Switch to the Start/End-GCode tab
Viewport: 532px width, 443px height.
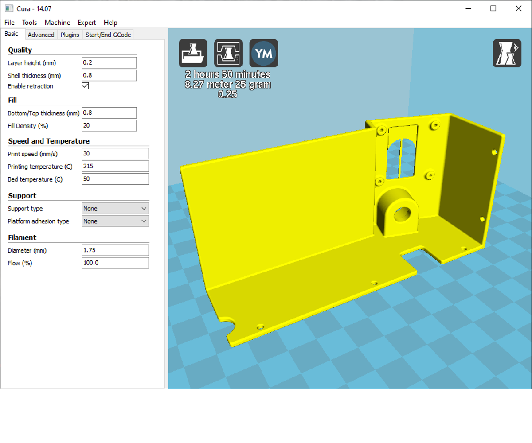pyautogui.click(x=108, y=35)
